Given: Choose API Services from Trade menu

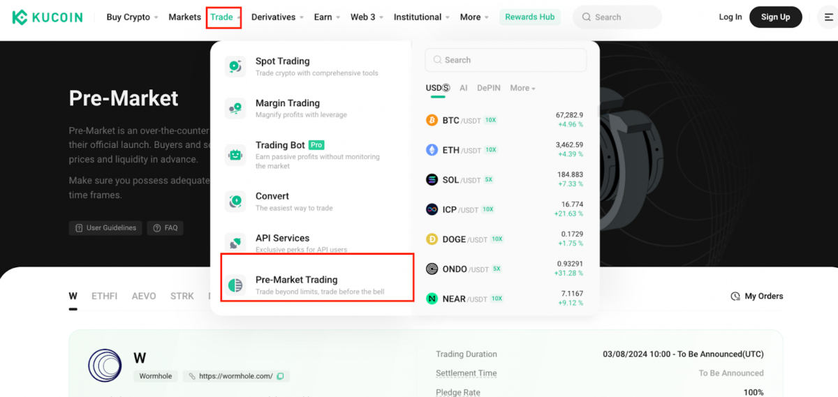Looking at the screenshot, I should coord(311,242).
